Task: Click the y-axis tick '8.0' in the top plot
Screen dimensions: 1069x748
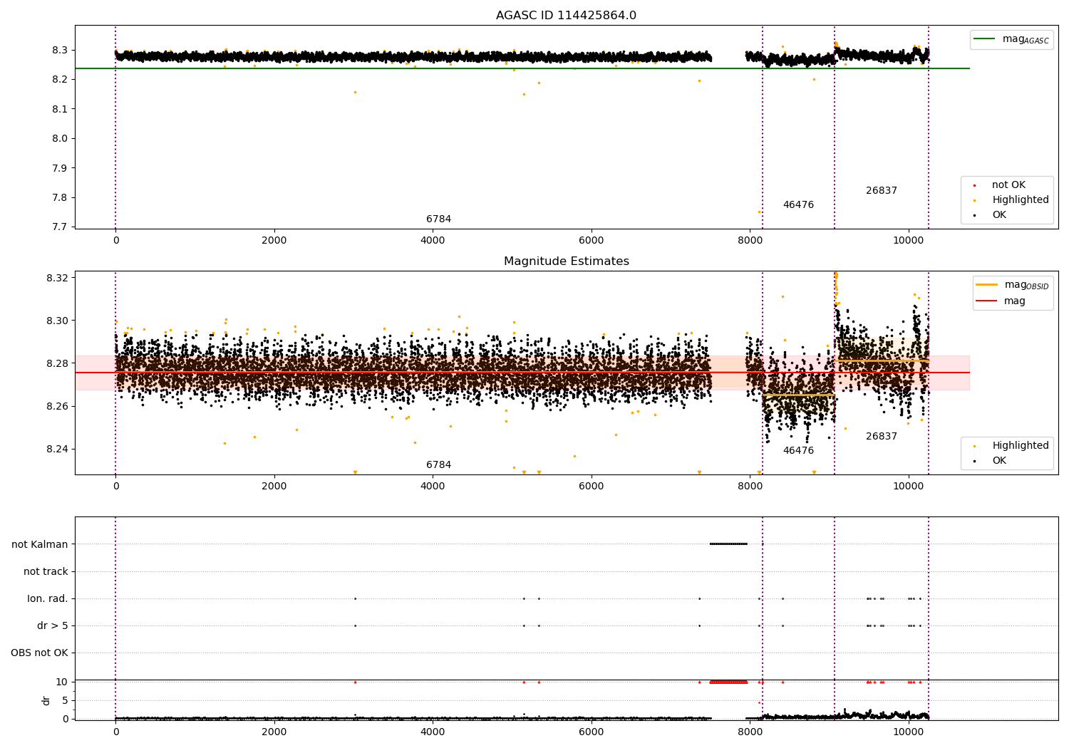Action: [60, 139]
